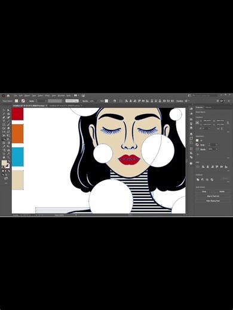Screen dimensions: 233x310
Task: Open the Object menu
Action: point(27,95)
